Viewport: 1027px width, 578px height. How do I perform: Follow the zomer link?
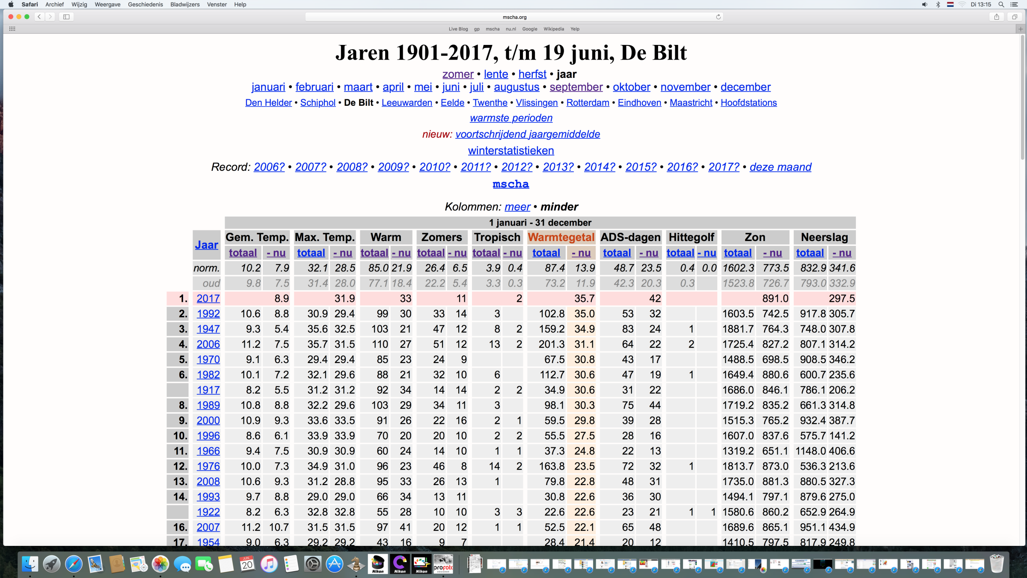(458, 74)
